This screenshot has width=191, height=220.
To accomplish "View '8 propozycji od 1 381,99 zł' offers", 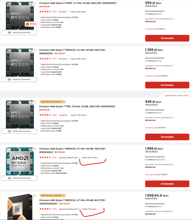I will (157, 76).
